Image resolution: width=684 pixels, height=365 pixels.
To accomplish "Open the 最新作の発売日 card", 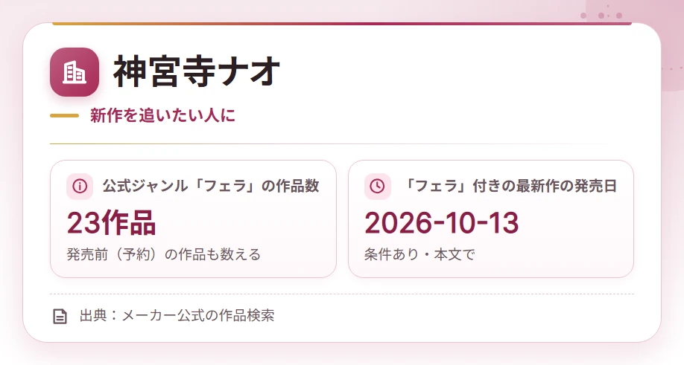I will pyautogui.click(x=491, y=219).
